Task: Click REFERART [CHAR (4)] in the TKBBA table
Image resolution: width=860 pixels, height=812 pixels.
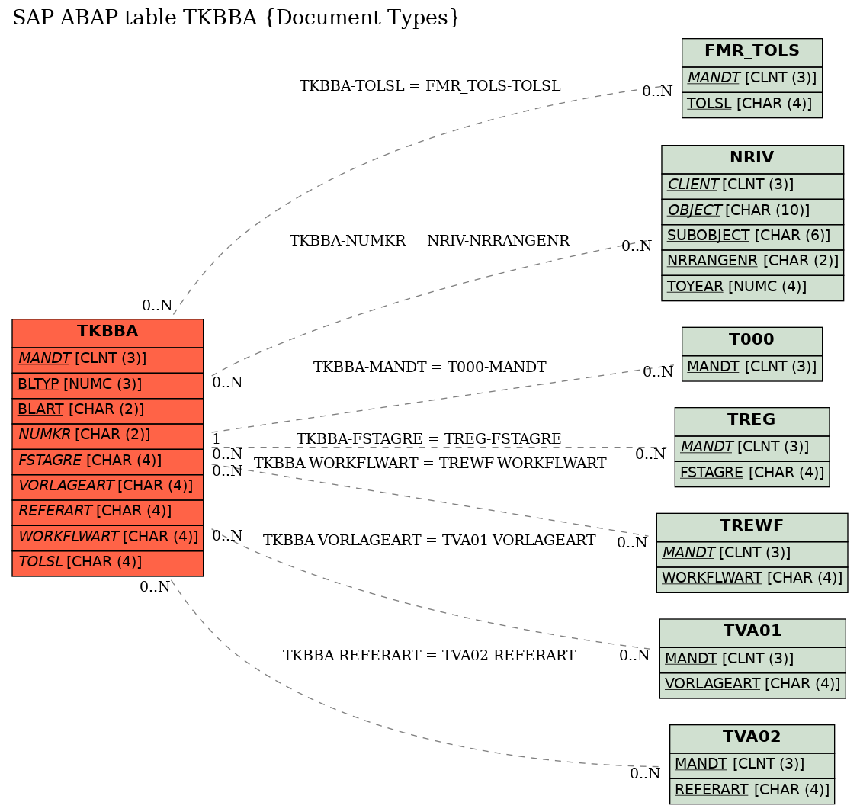Action: point(107,512)
